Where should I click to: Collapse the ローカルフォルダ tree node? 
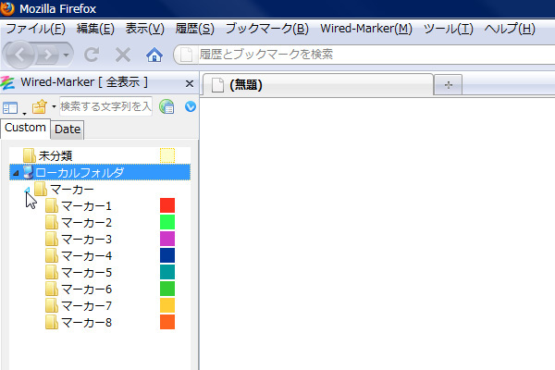pos(16,173)
